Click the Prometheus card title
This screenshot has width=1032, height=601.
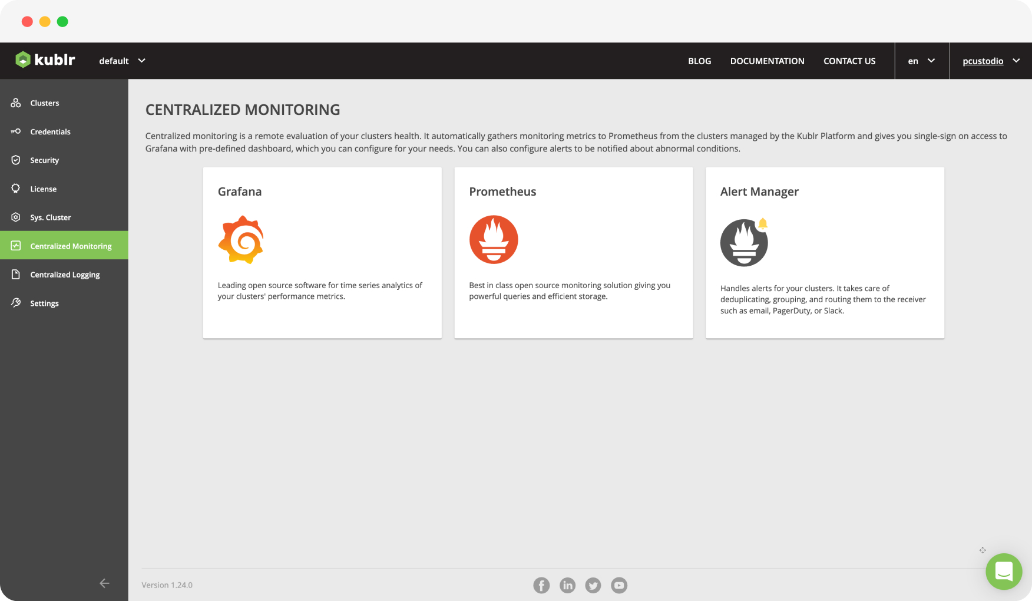[502, 191]
